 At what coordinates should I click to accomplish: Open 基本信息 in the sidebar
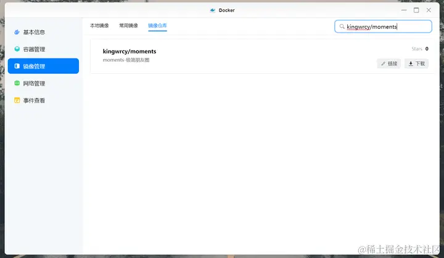point(43,32)
